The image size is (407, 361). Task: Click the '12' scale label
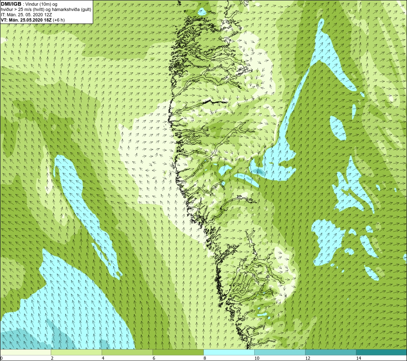pos(308,358)
